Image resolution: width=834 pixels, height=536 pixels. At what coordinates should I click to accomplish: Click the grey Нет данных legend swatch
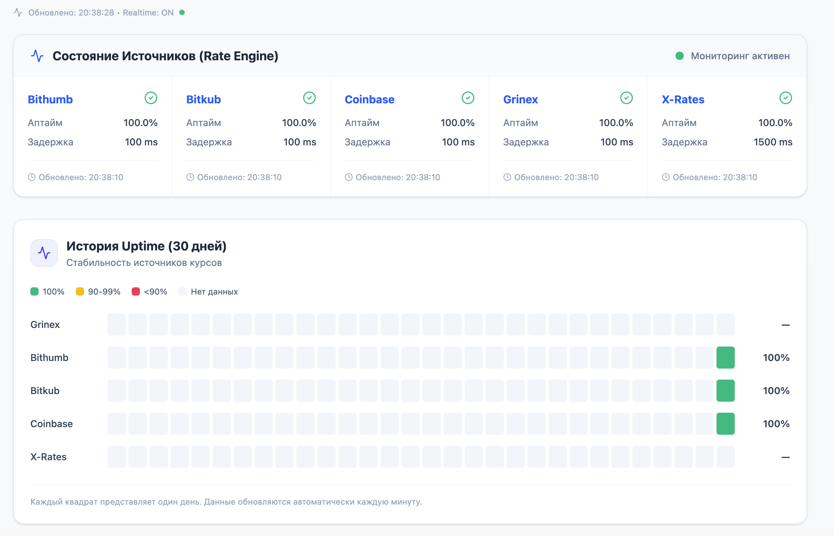(x=182, y=291)
